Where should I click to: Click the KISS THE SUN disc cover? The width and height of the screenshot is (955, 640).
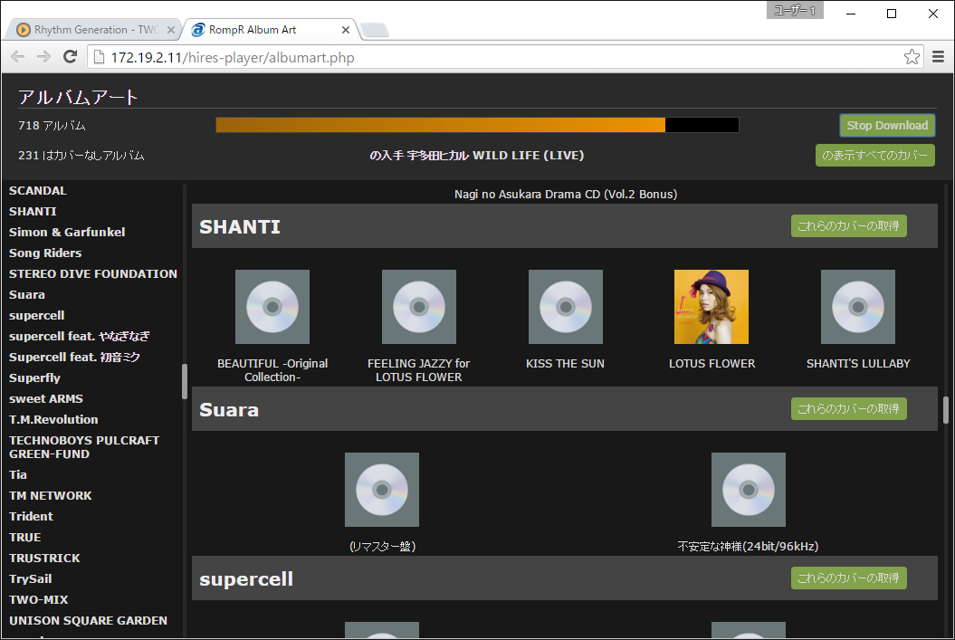point(565,307)
